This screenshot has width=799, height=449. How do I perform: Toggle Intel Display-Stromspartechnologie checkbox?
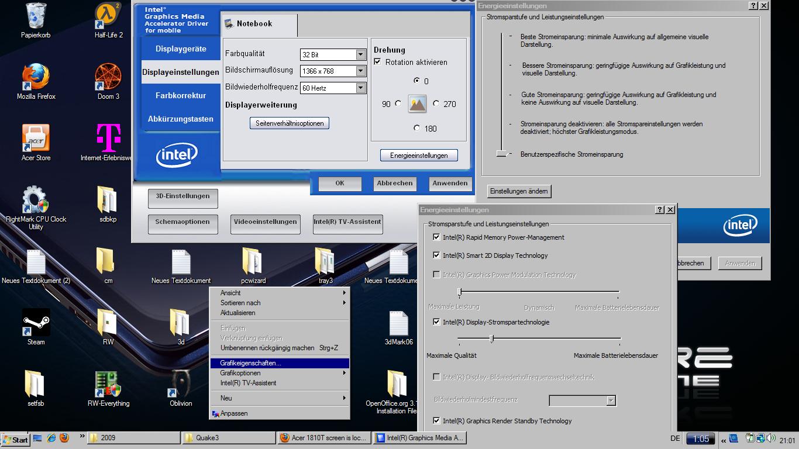coord(436,322)
